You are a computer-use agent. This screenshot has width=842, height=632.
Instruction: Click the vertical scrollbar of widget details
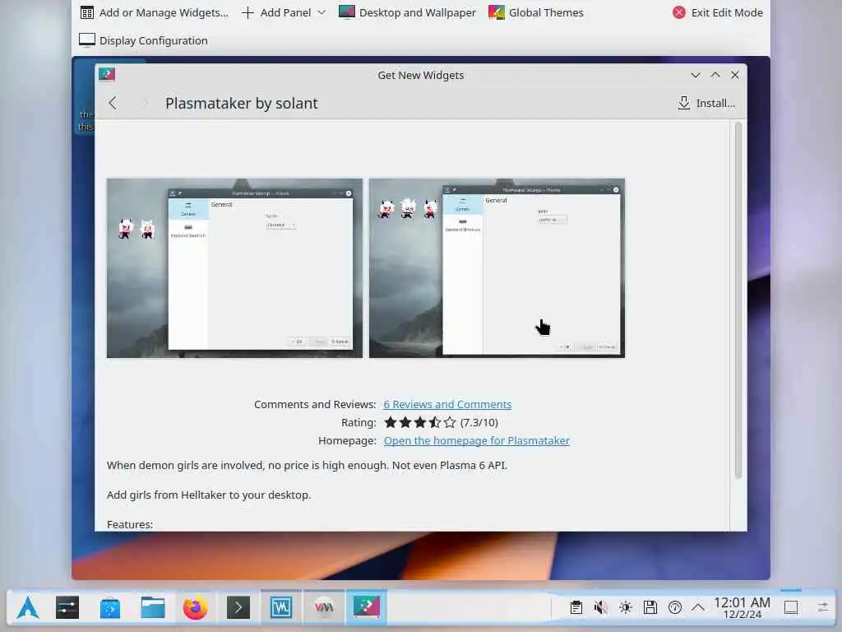(738, 300)
